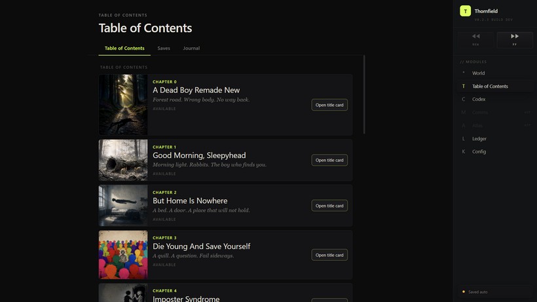Click the 'A Dead Boy Remade New' title
The width and height of the screenshot is (537, 302).
(x=196, y=90)
